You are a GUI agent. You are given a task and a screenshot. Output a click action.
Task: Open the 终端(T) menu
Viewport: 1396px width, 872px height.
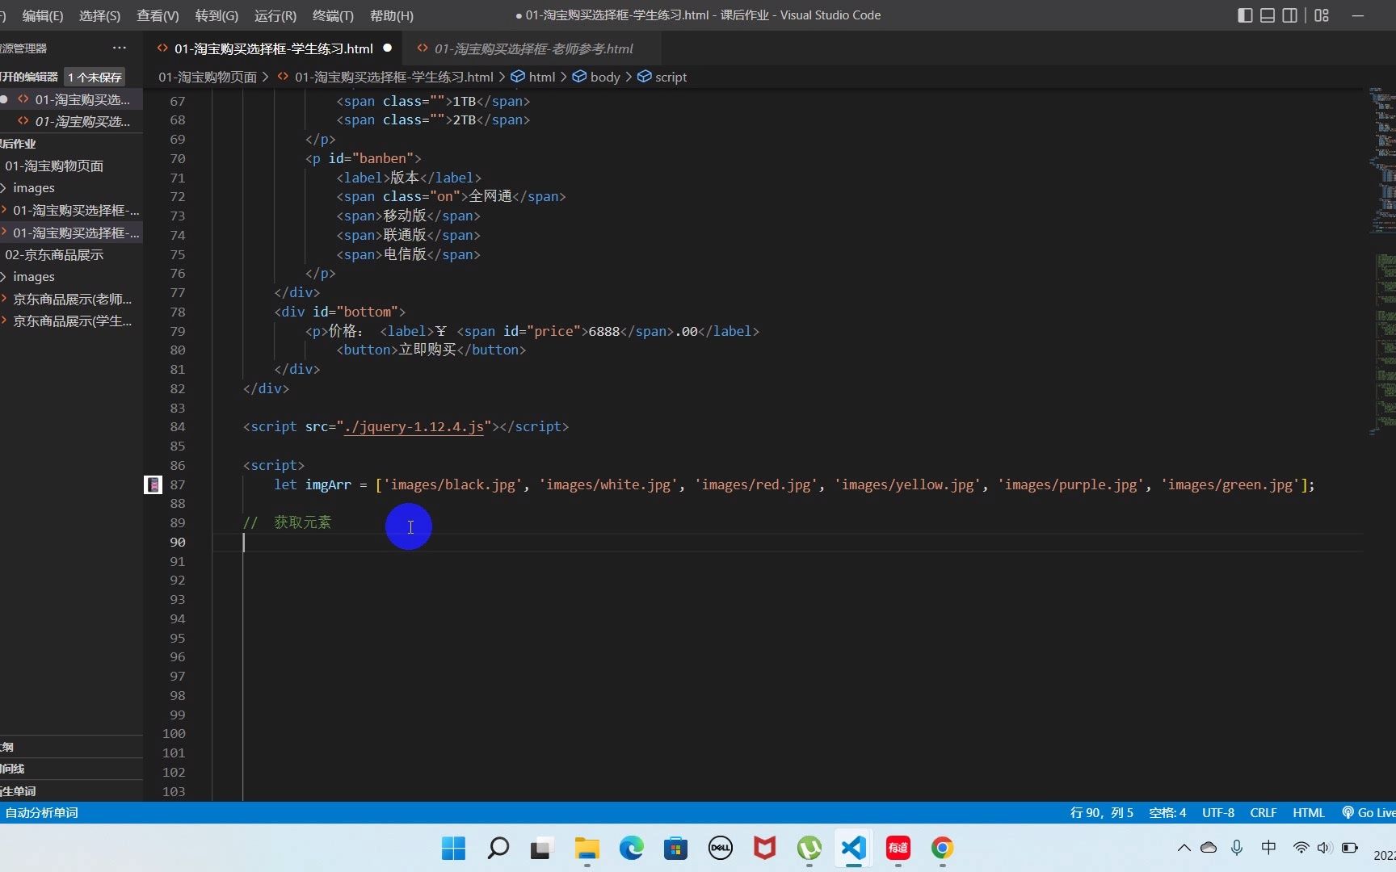pos(333,15)
